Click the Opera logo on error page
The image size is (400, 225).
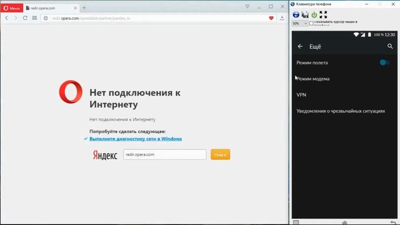coord(71,92)
